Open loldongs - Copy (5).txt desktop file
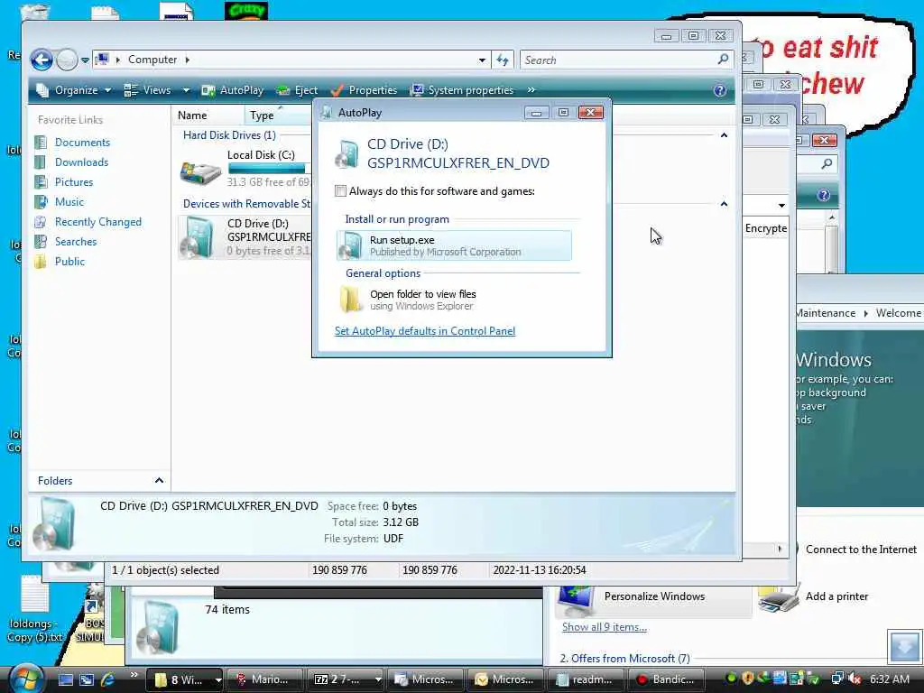The width and height of the screenshot is (924, 693). pyautogui.click(x=35, y=609)
